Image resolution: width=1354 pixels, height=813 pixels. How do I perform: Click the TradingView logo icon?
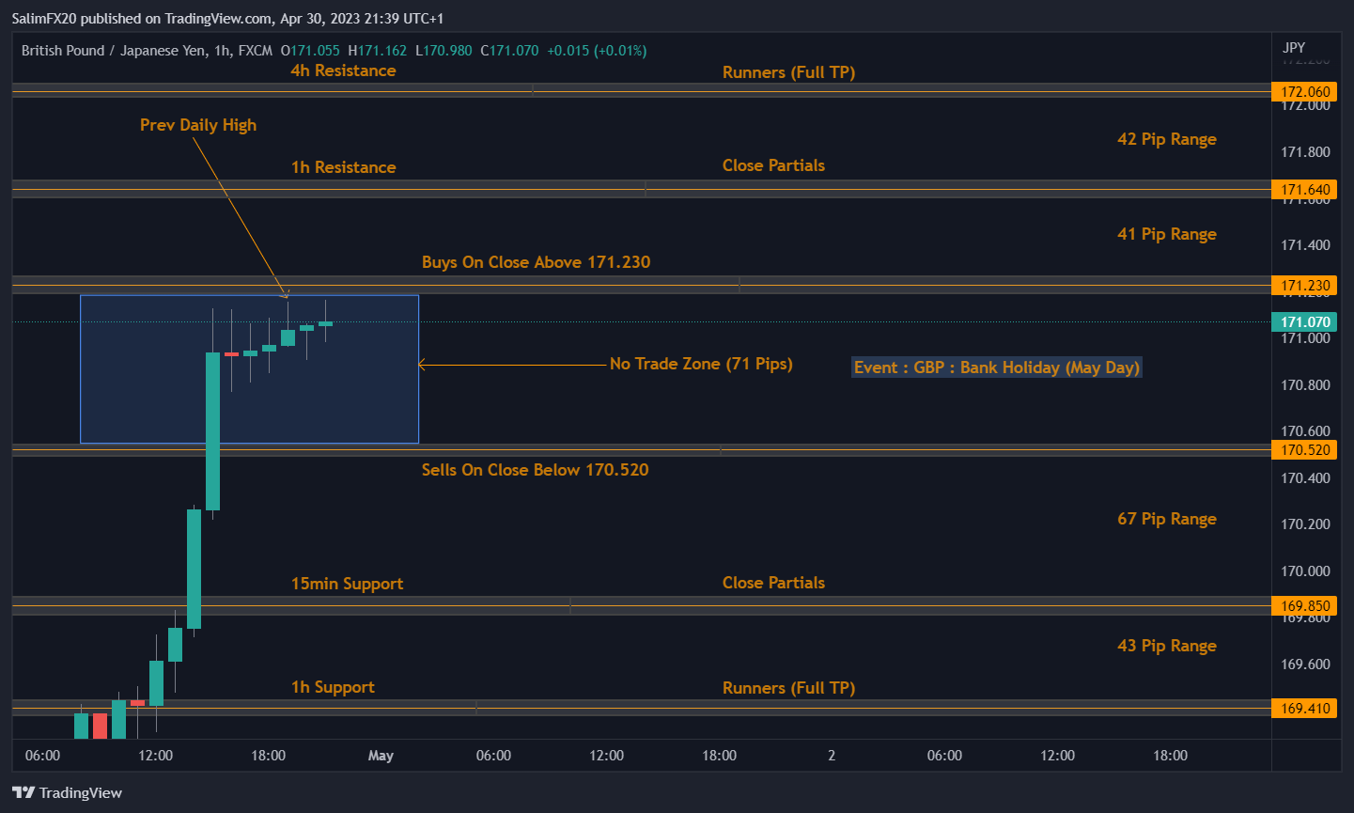[x=23, y=792]
